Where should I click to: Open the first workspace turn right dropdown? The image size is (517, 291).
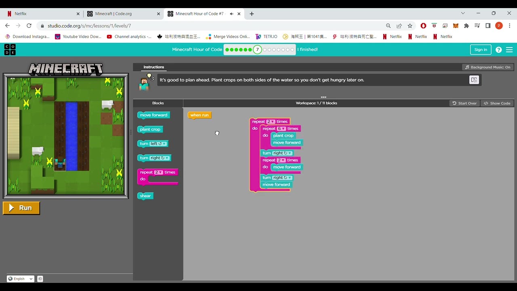click(282, 153)
